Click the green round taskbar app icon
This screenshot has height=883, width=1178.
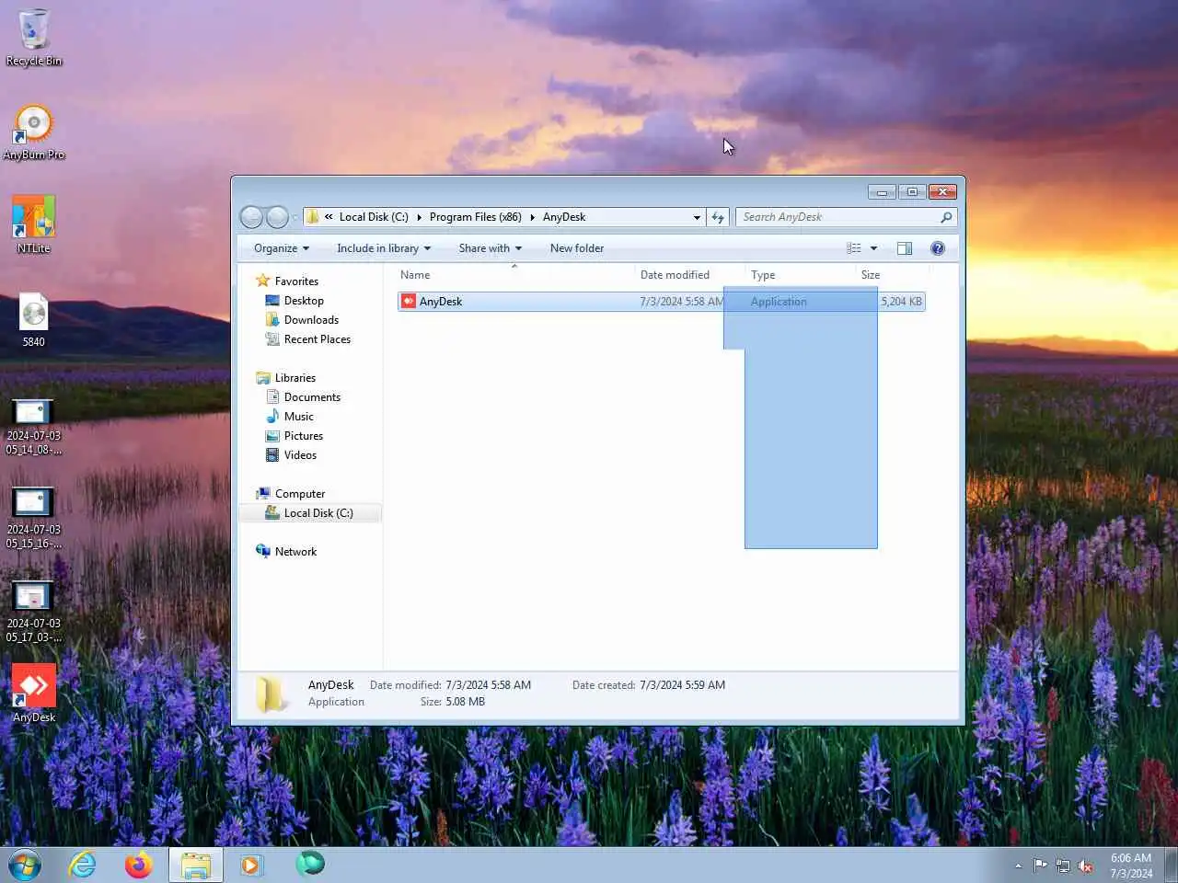310,864
